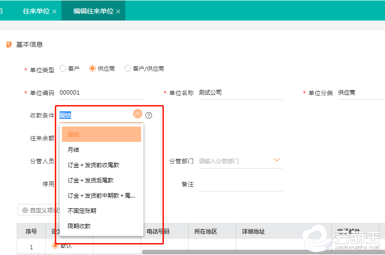Screen dimensions: 385x255
Task: Expand the 分管部门 dropdown
Action: (276, 160)
